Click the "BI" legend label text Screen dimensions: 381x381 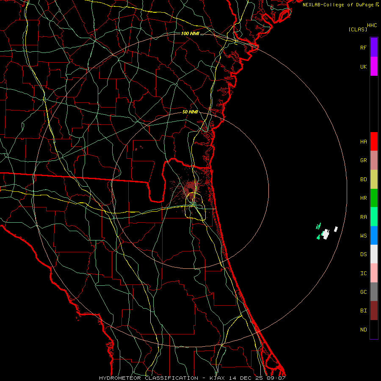pyautogui.click(x=363, y=311)
